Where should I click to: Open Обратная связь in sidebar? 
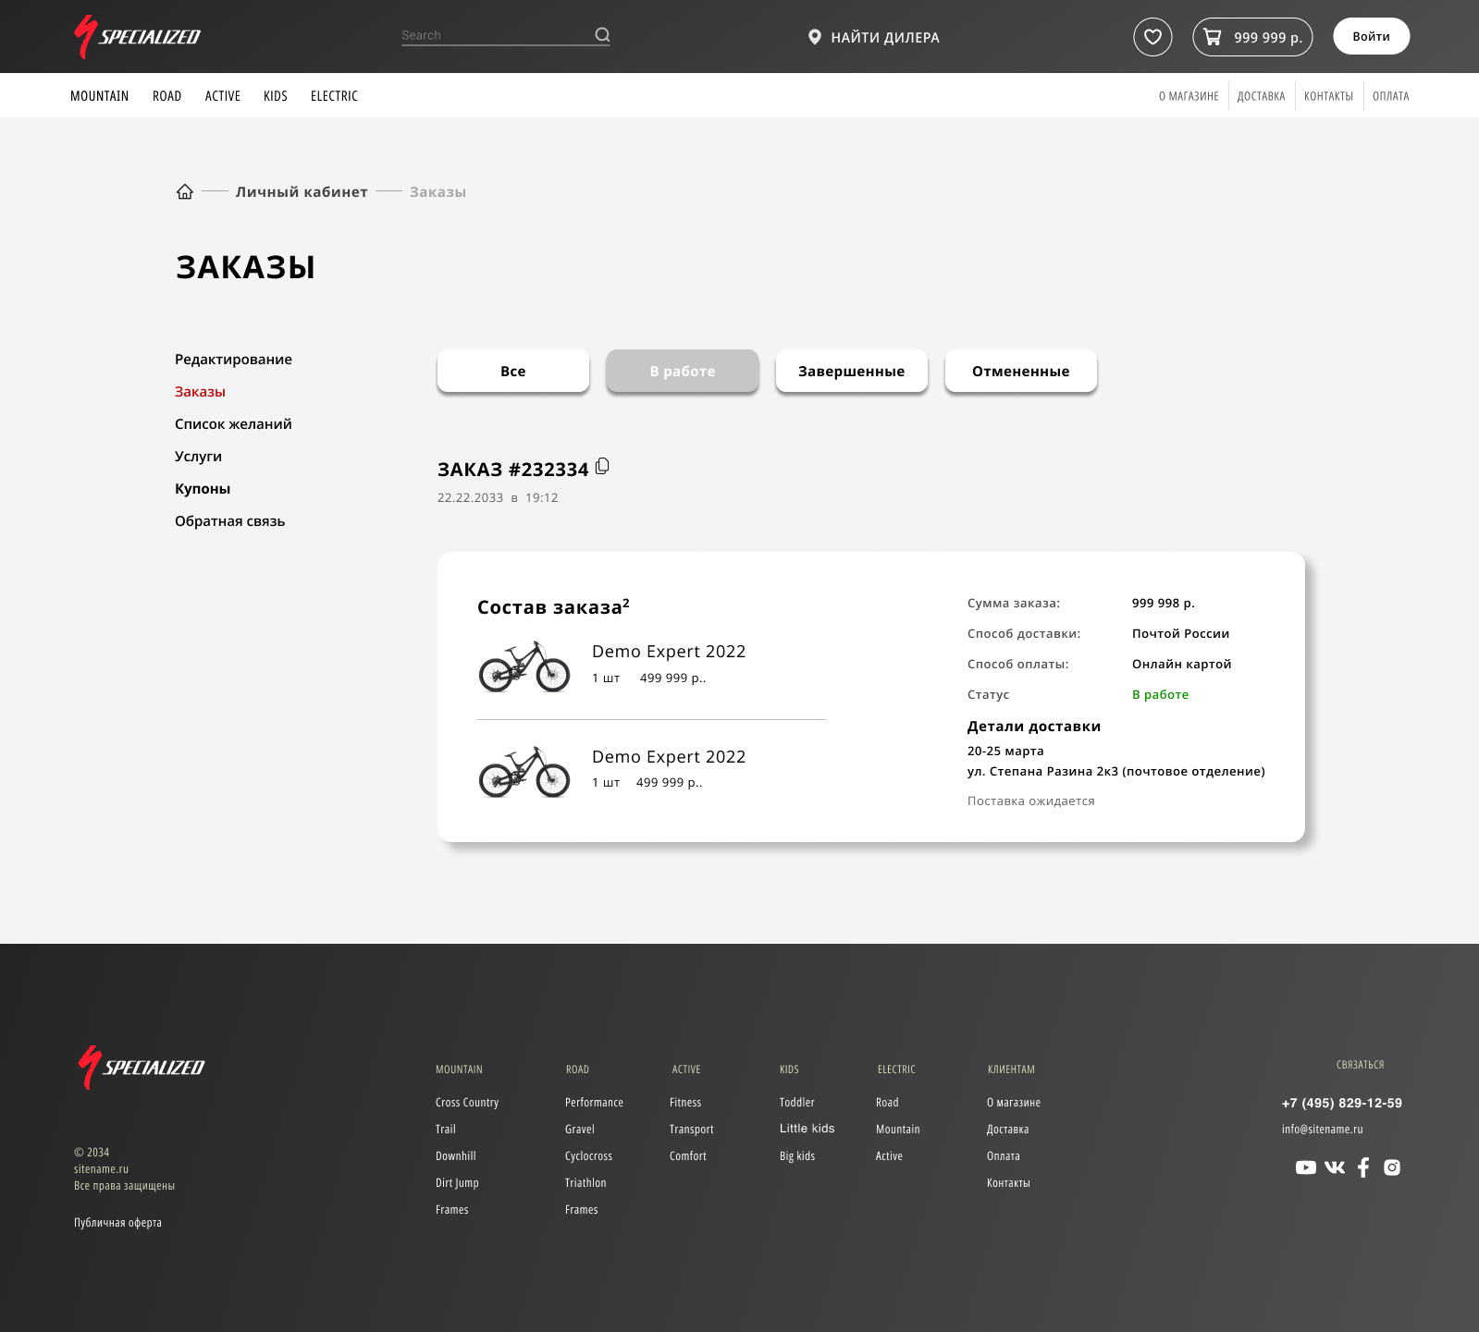pyautogui.click(x=229, y=521)
